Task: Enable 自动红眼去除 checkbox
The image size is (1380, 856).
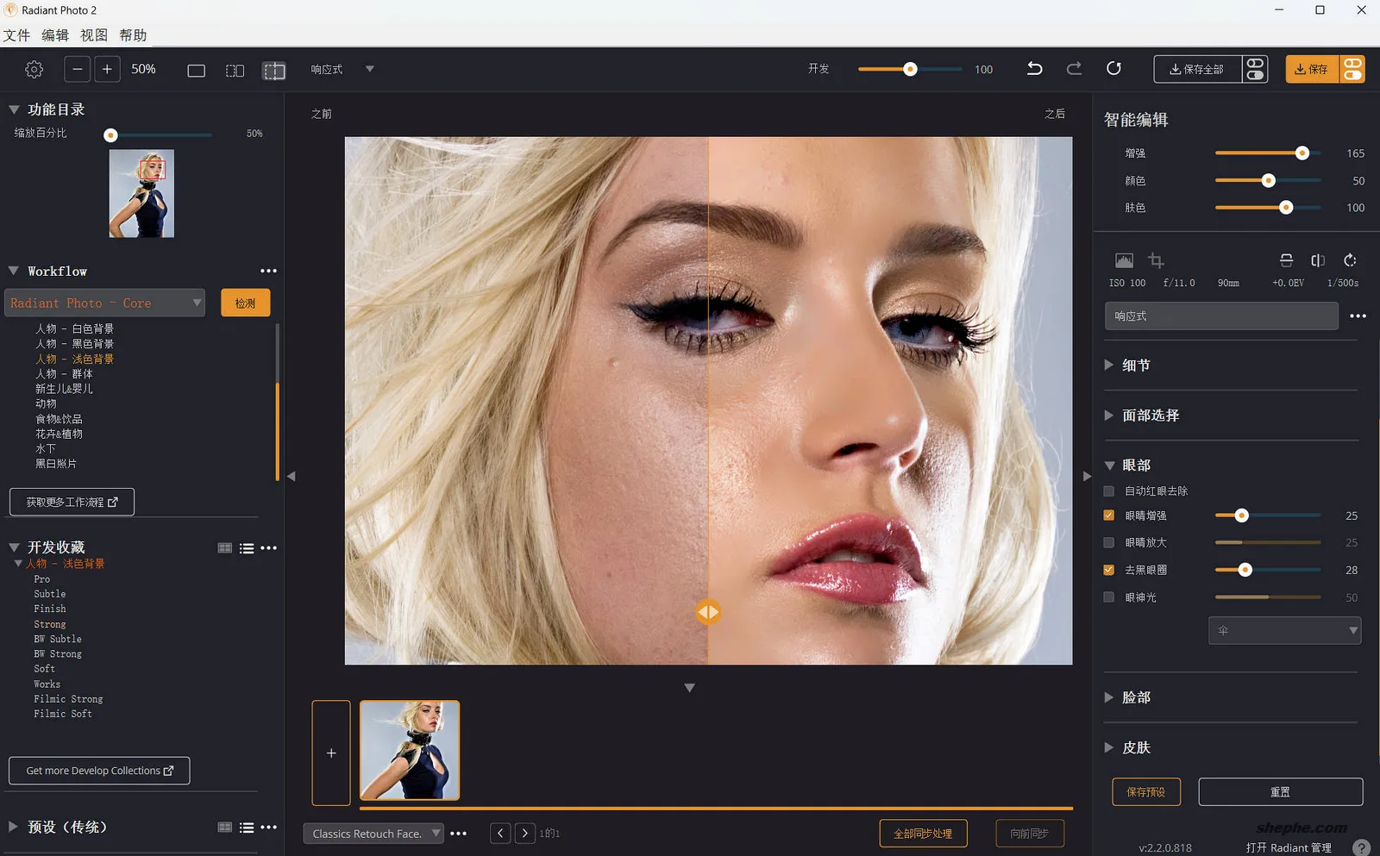Action: 1109,491
